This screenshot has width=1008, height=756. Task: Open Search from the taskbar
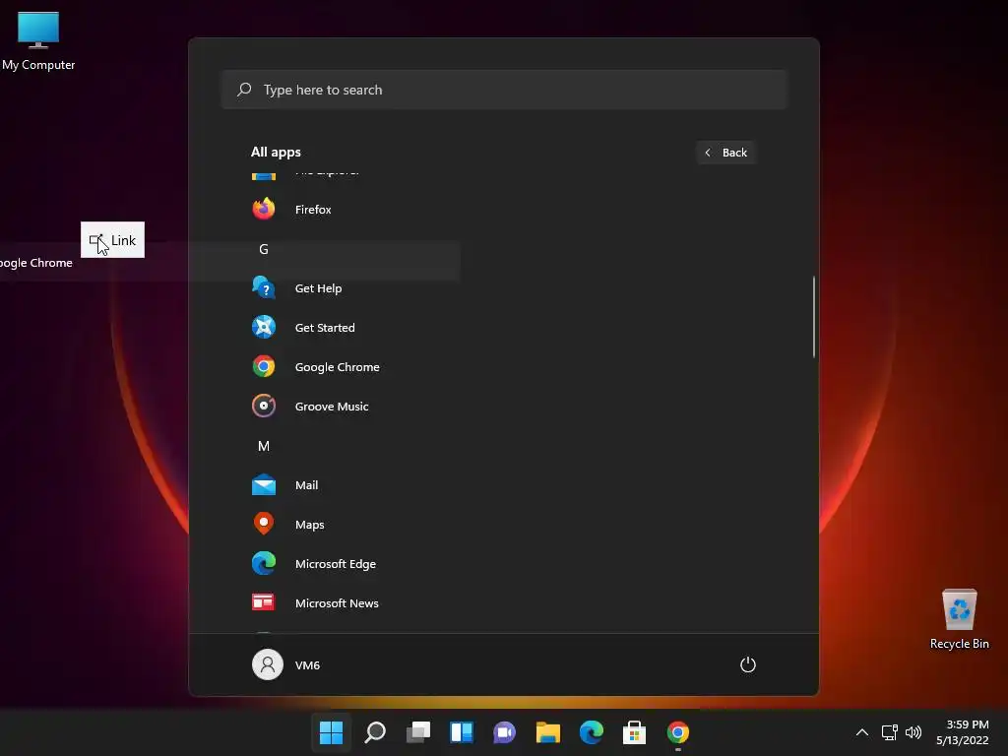point(375,732)
